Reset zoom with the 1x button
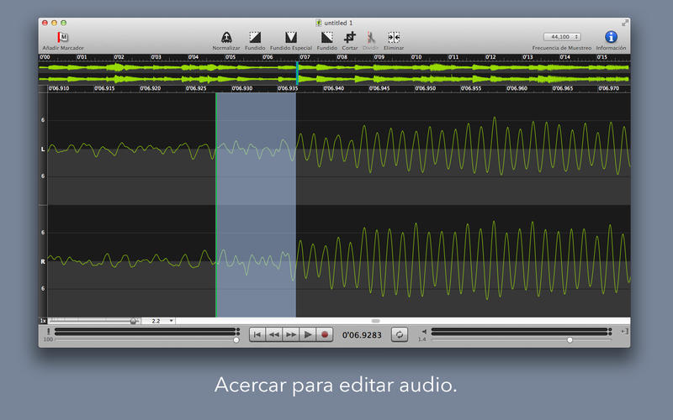 pos(43,321)
